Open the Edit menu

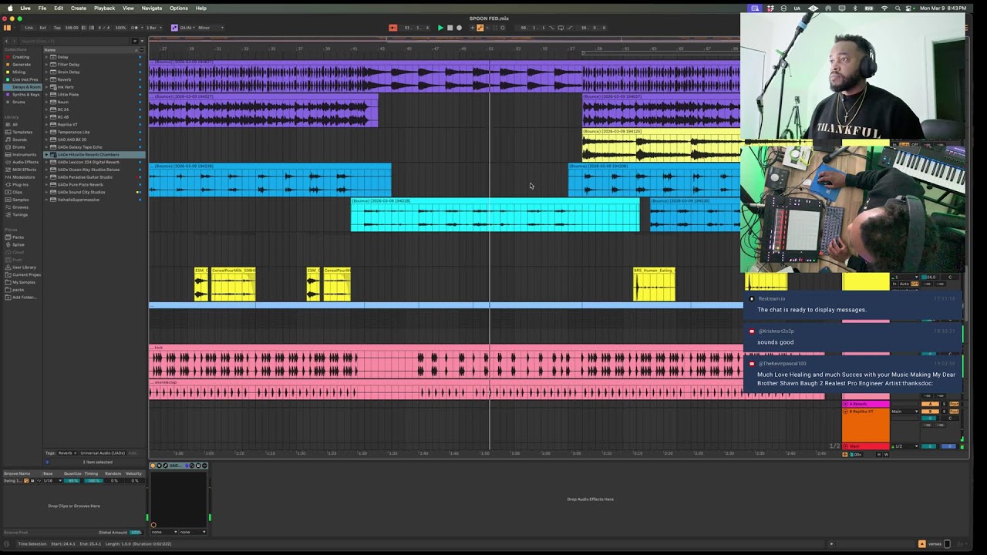tap(59, 8)
